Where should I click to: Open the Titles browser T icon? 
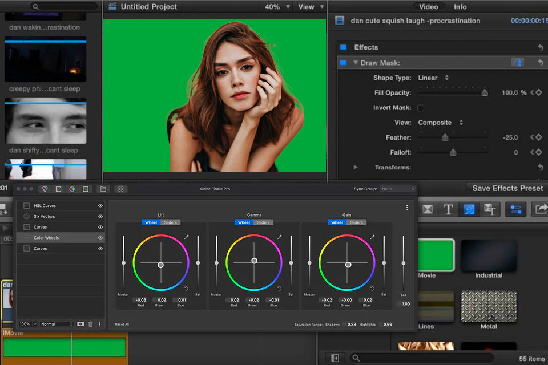[448, 209]
